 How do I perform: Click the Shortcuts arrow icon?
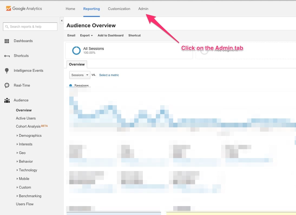(7, 56)
